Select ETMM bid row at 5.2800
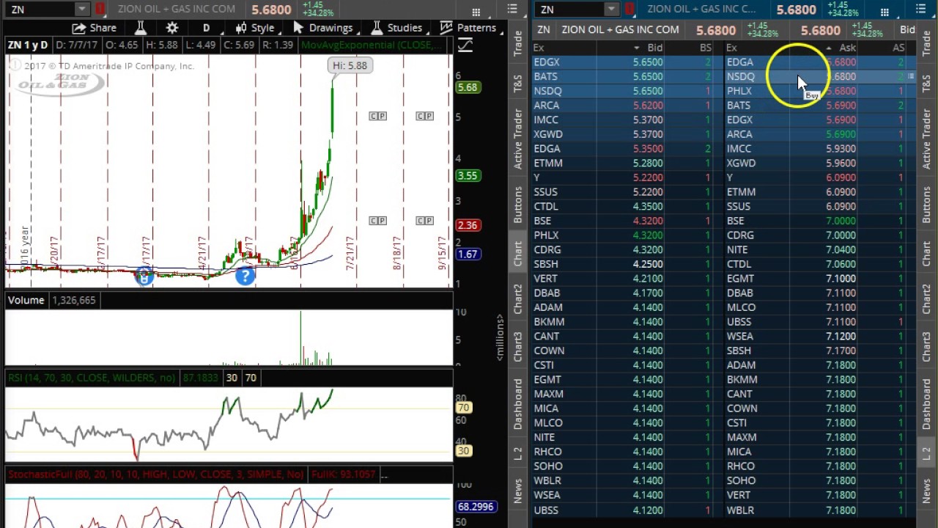 [627, 163]
